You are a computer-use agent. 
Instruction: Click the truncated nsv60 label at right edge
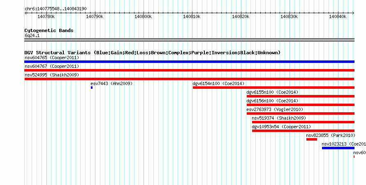359,153
